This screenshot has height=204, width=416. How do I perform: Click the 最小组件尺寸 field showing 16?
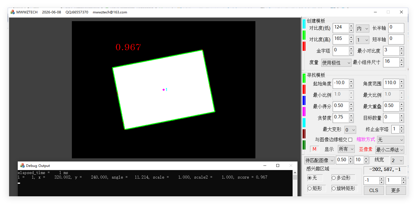coord(391,62)
